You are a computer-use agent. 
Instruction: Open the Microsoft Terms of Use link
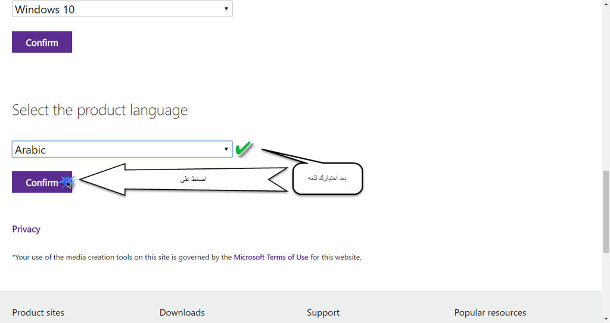tap(271, 258)
